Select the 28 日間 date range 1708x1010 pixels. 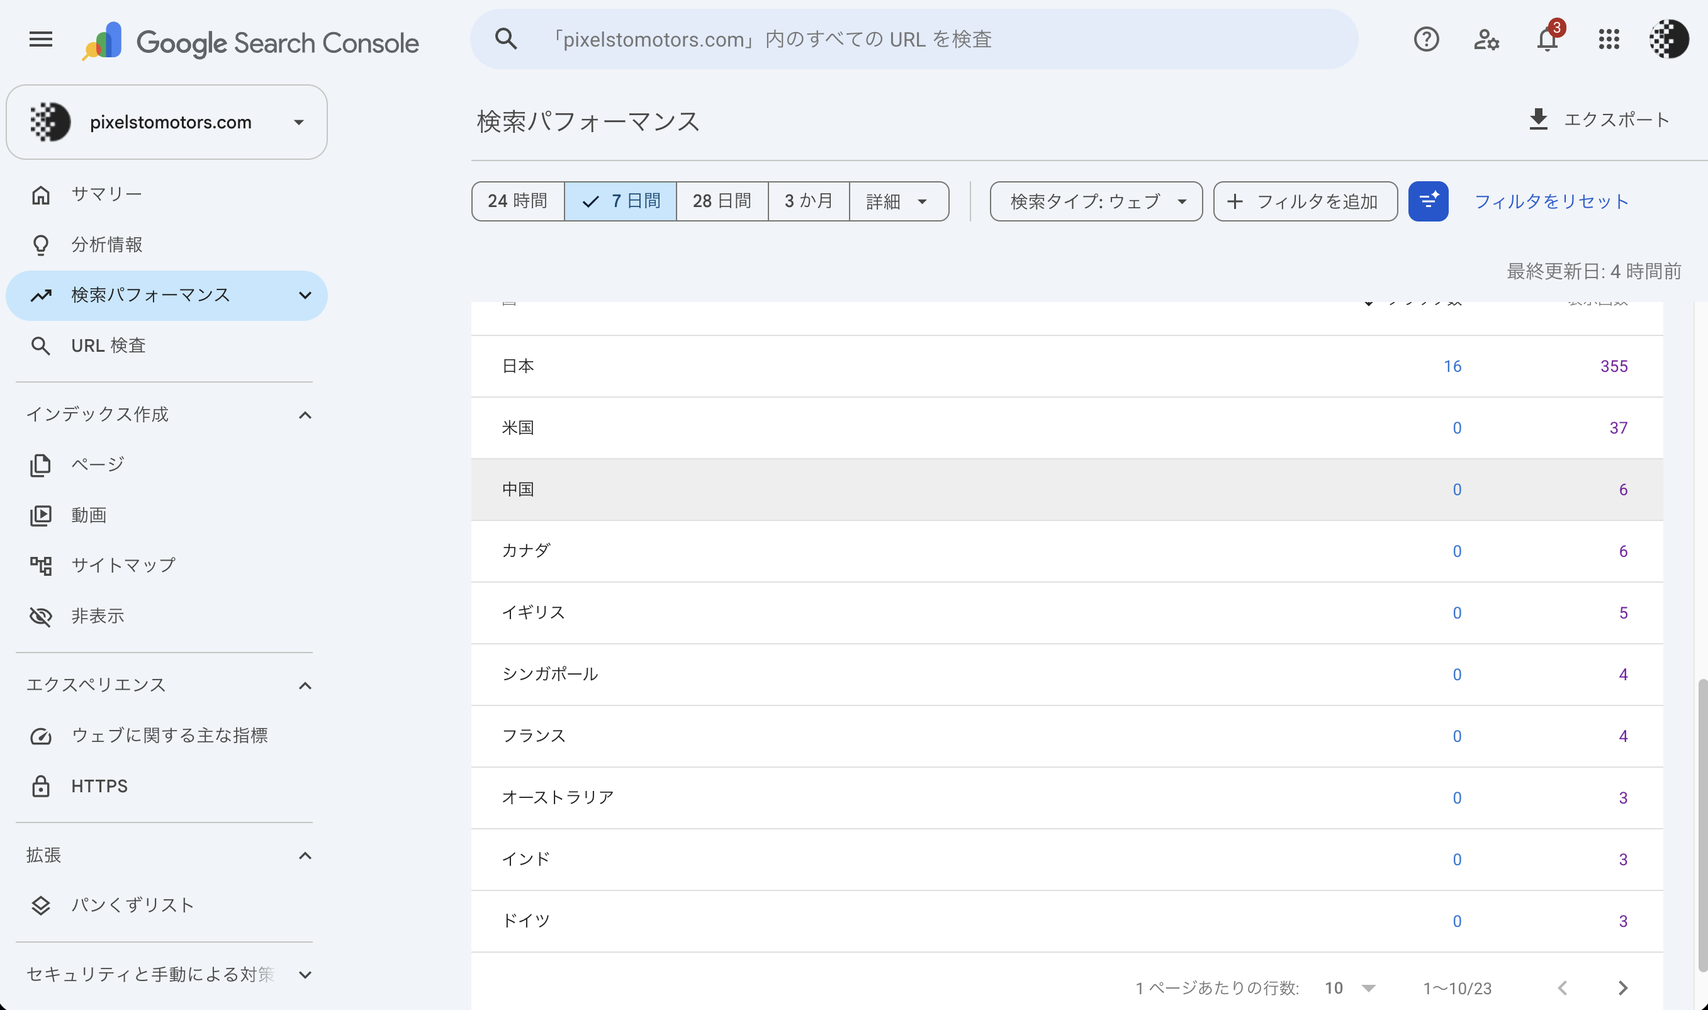[x=722, y=201]
